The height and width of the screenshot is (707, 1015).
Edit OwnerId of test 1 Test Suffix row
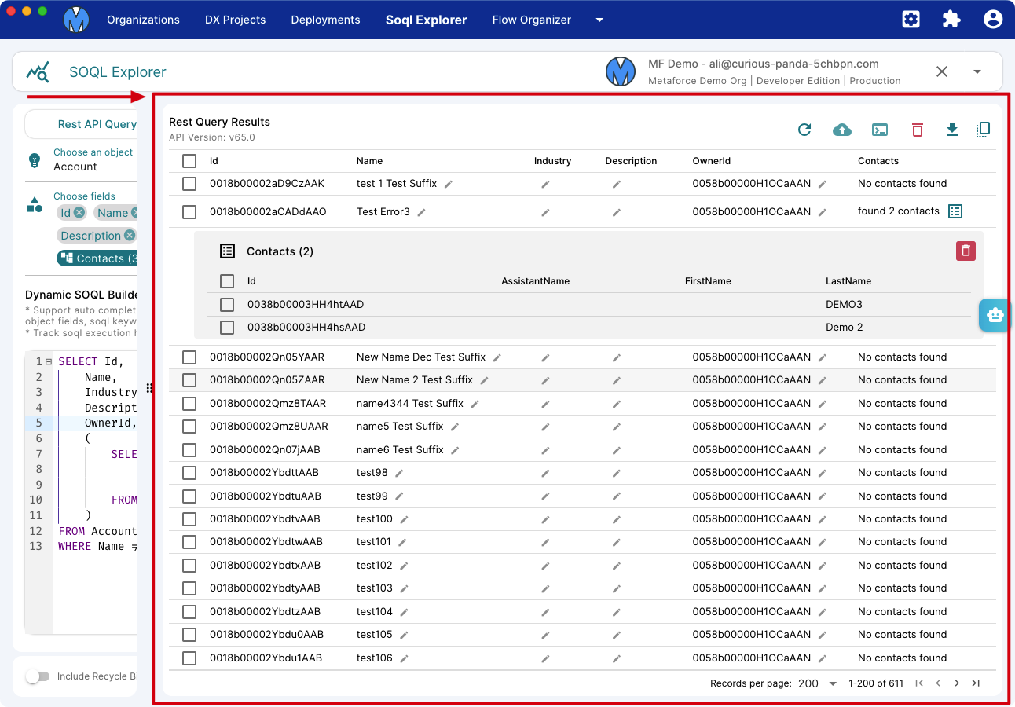pyautogui.click(x=823, y=184)
